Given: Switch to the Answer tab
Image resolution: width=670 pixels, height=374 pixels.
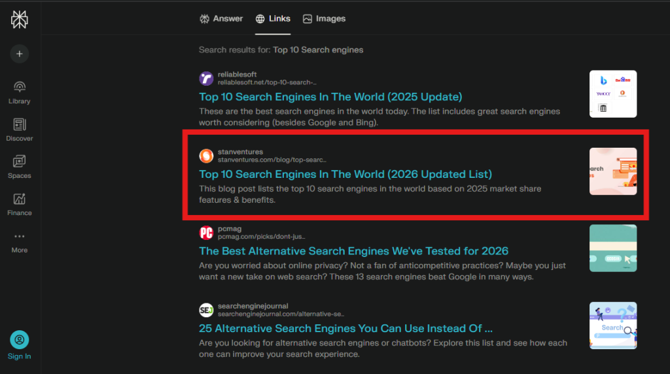Looking at the screenshot, I should [221, 18].
